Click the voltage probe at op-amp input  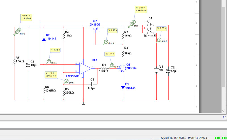[48, 61]
